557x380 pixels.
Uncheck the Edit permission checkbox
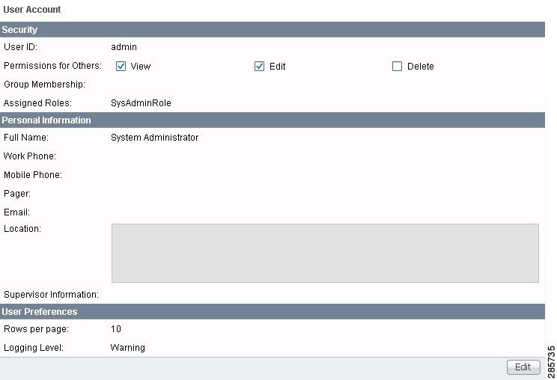(x=260, y=66)
